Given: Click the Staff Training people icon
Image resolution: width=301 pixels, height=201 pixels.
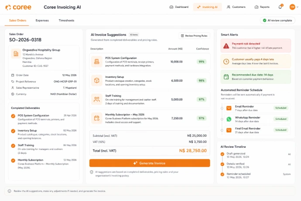Looking at the screenshot, I should (97, 99).
